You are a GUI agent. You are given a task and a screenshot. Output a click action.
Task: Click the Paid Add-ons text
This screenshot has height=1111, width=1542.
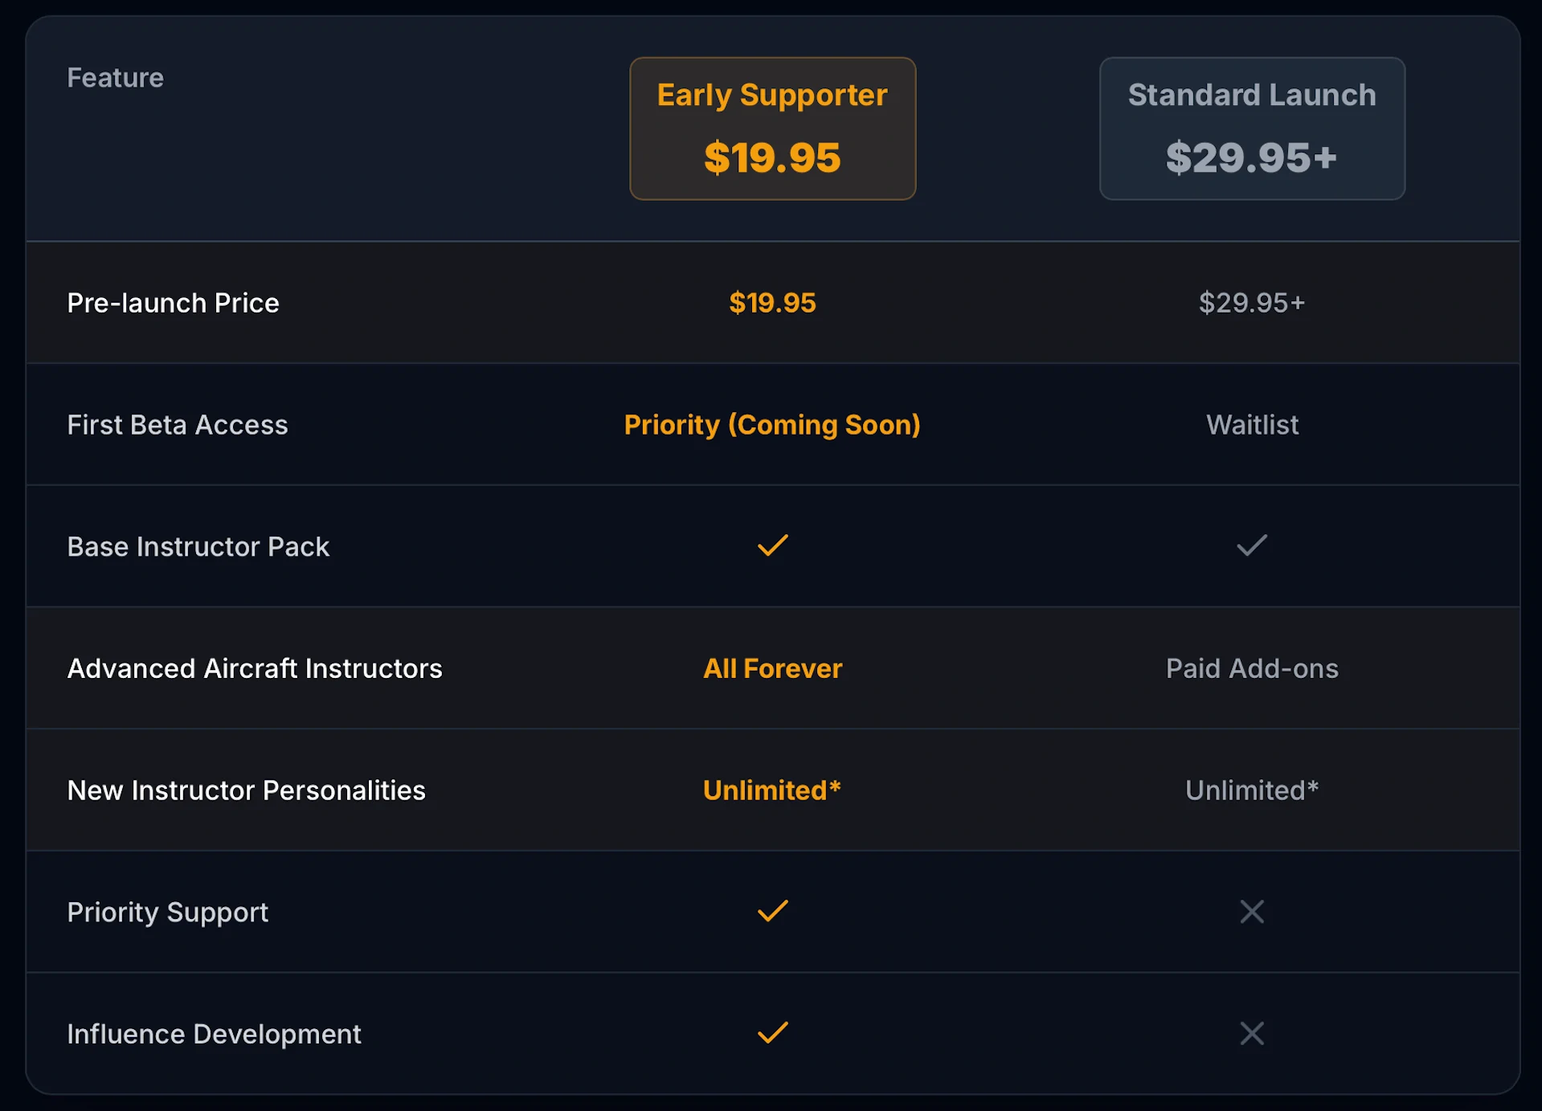pyautogui.click(x=1251, y=668)
